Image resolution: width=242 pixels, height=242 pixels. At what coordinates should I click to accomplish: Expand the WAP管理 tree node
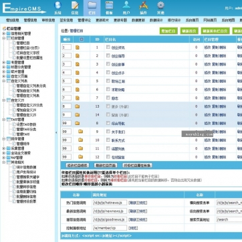[4, 158]
